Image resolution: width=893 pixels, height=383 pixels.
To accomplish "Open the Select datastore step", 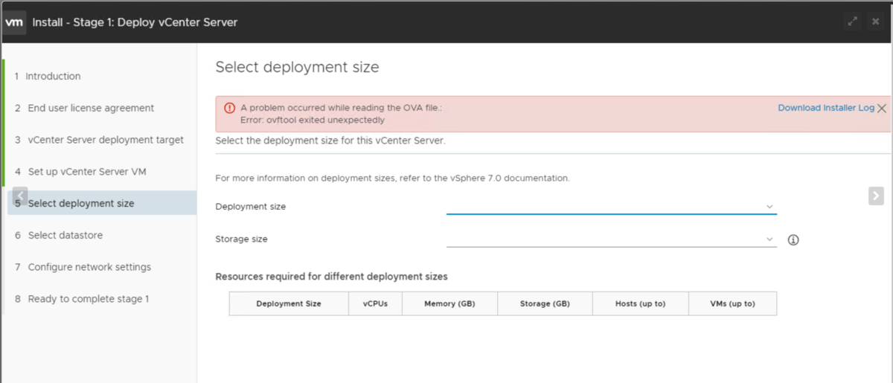I will click(59, 235).
